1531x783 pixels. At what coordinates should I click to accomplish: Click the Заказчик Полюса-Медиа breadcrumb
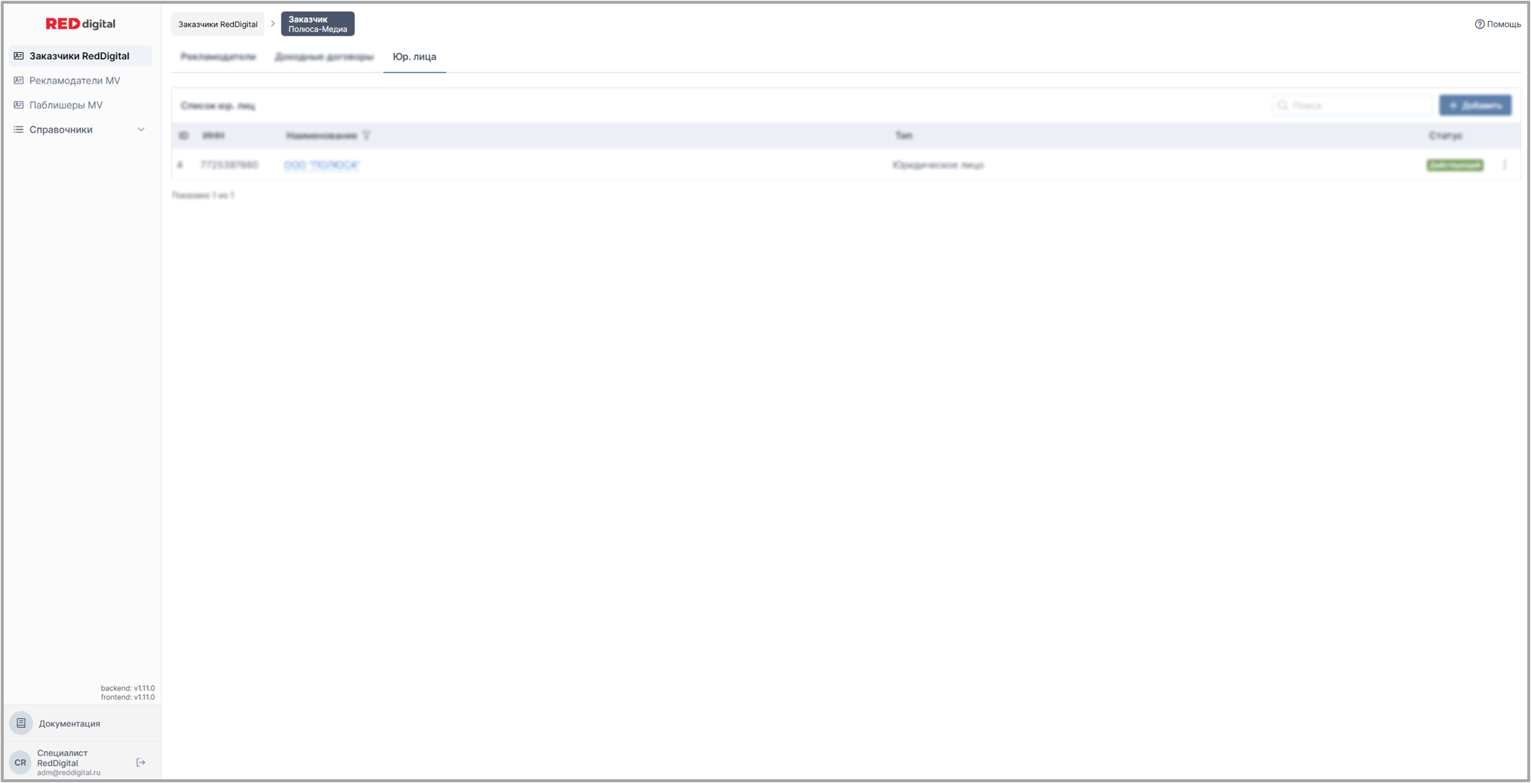pos(317,25)
